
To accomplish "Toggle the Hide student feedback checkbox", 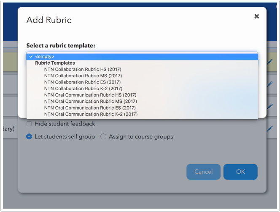I will point(29,124).
